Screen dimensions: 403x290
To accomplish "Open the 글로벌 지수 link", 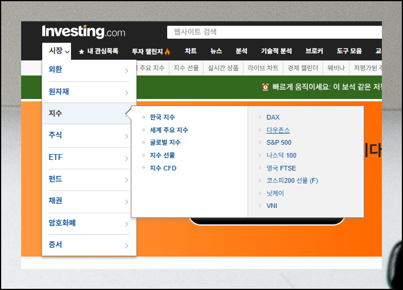I will [165, 142].
